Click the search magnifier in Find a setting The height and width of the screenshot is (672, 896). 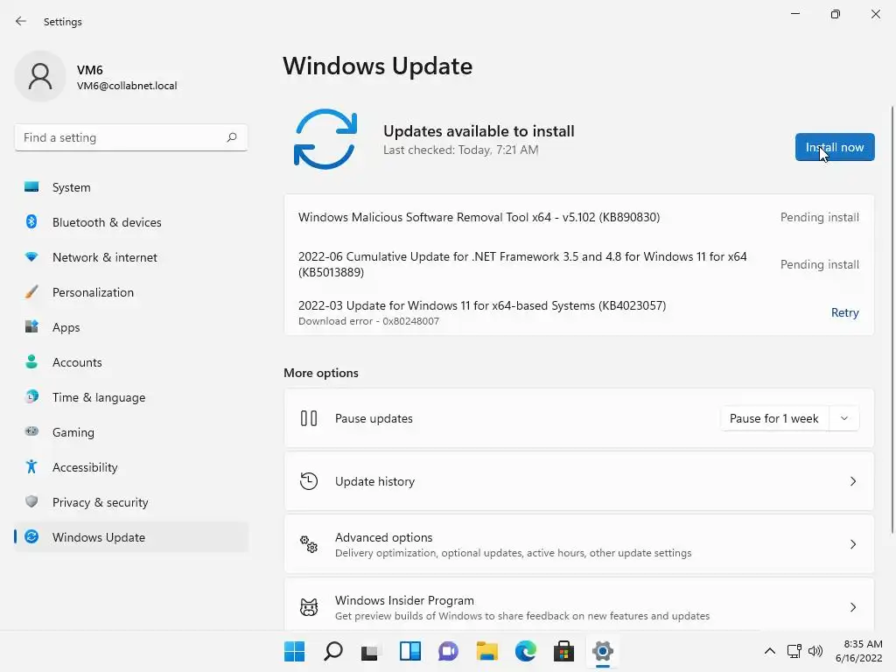231,137
